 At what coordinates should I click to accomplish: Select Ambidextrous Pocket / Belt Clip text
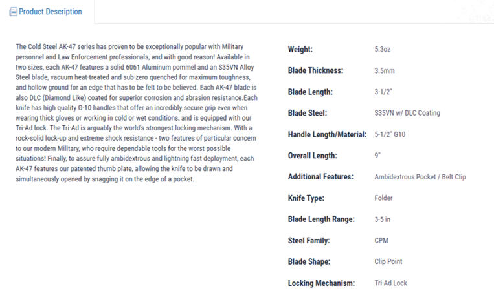[x=420, y=177]
